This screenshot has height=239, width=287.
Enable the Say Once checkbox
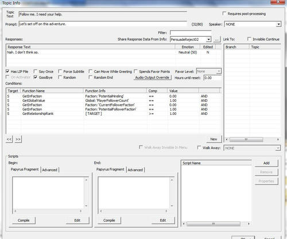pos(35,71)
